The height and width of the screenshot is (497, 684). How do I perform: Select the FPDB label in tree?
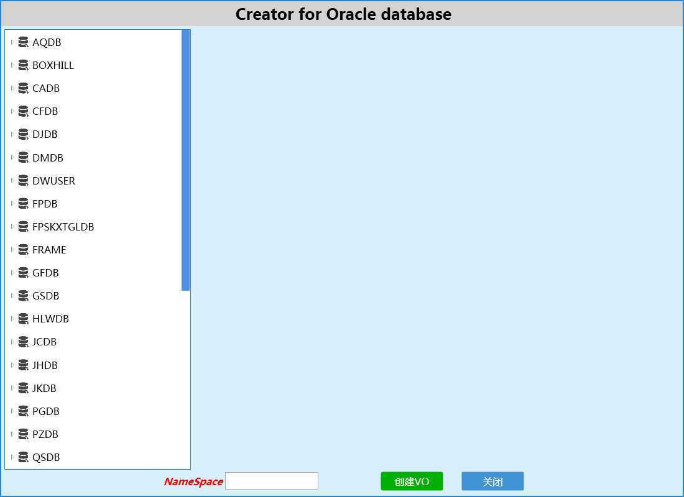tap(45, 204)
